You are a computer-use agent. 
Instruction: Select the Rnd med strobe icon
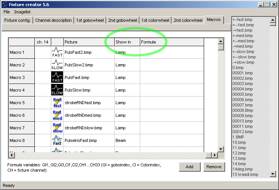[57, 115]
